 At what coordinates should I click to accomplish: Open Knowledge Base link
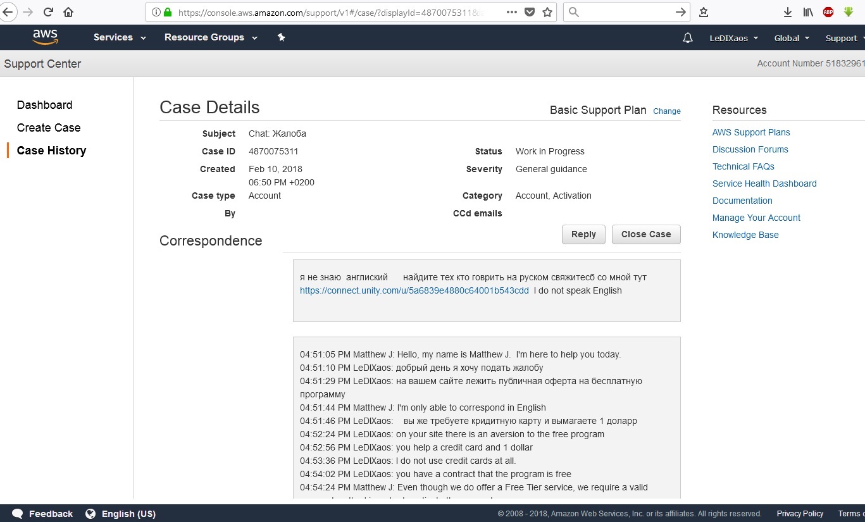tap(745, 235)
